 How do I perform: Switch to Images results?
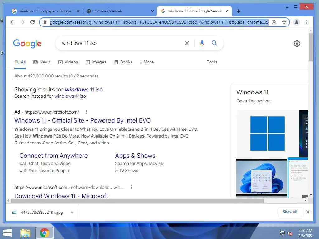[96, 62]
